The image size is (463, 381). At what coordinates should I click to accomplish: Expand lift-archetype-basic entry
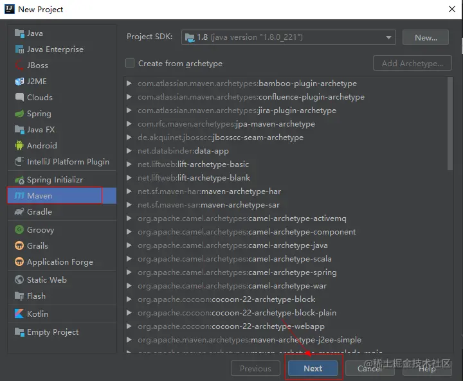pyautogui.click(x=129, y=164)
